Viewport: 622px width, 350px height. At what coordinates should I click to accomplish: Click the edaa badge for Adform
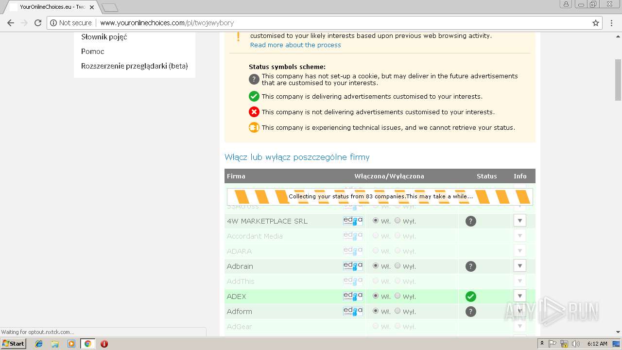(x=353, y=312)
